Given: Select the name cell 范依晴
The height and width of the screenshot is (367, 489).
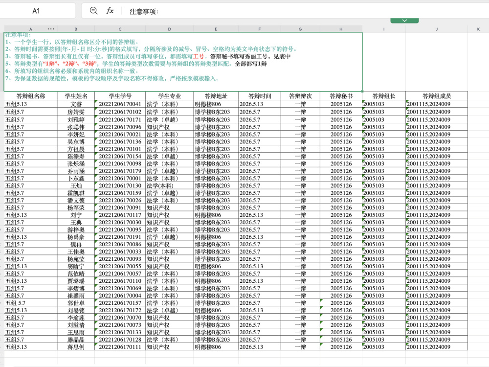Looking at the screenshot, I should pyautogui.click(x=76, y=274).
